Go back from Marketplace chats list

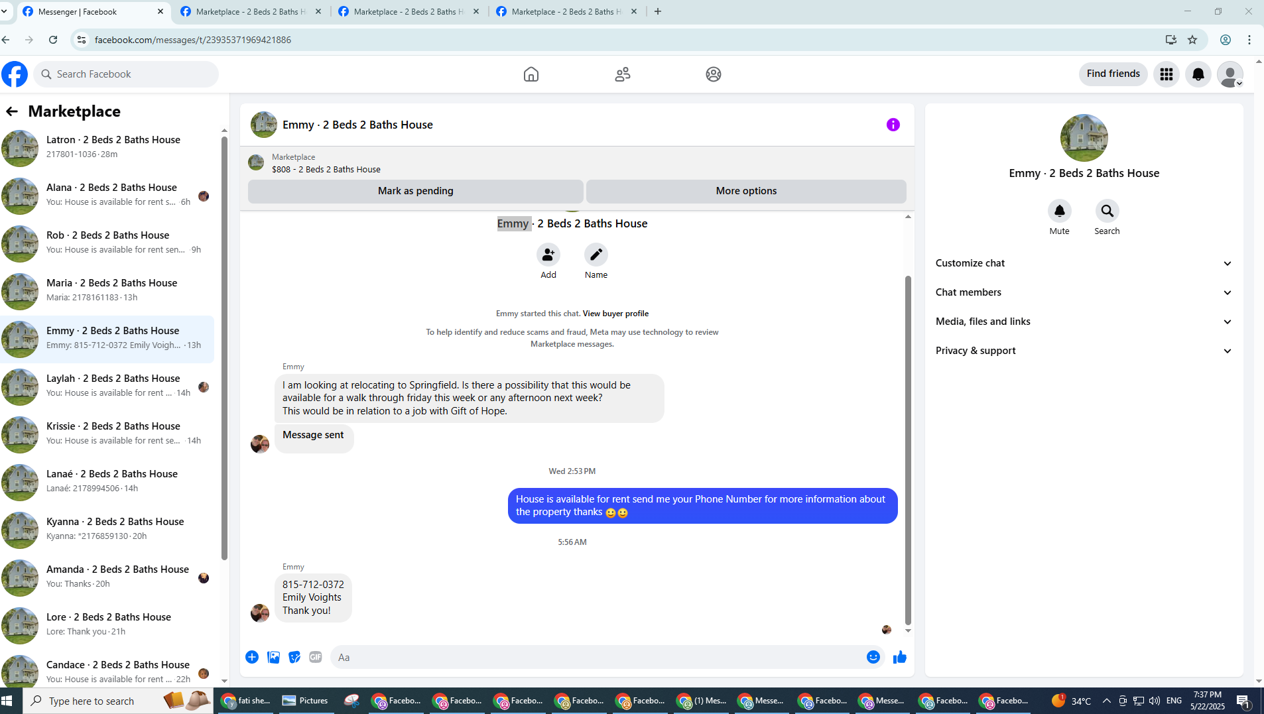pos(12,111)
